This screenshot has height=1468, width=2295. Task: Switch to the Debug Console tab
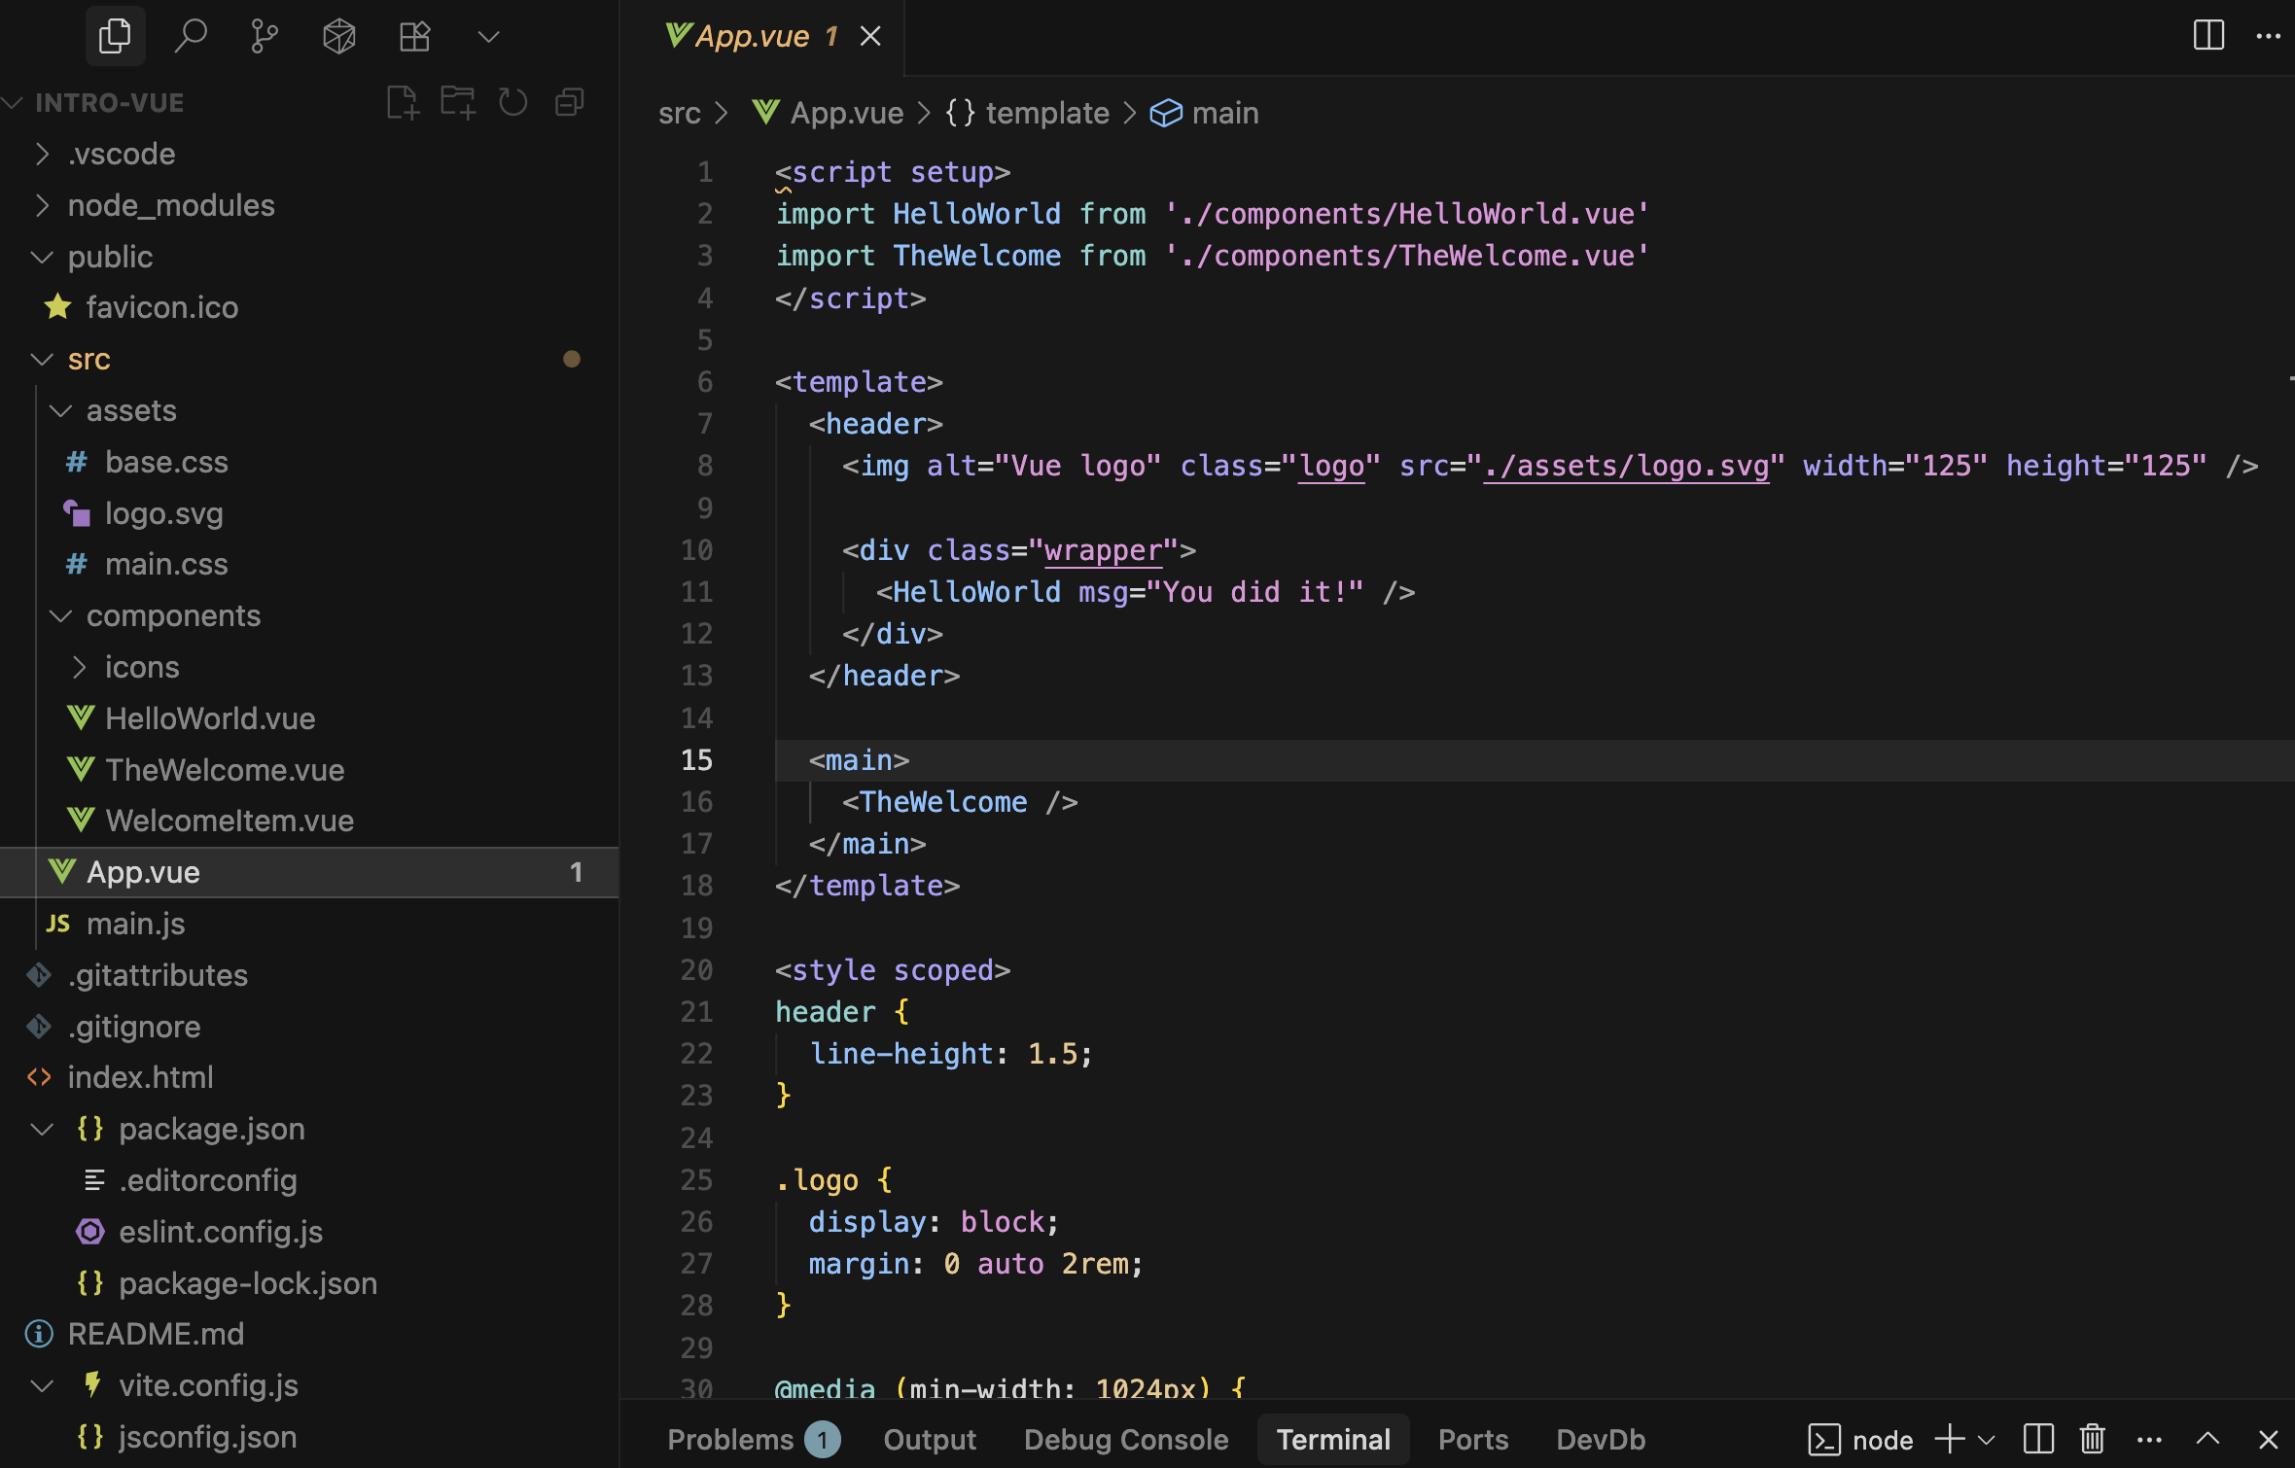(x=1126, y=1440)
